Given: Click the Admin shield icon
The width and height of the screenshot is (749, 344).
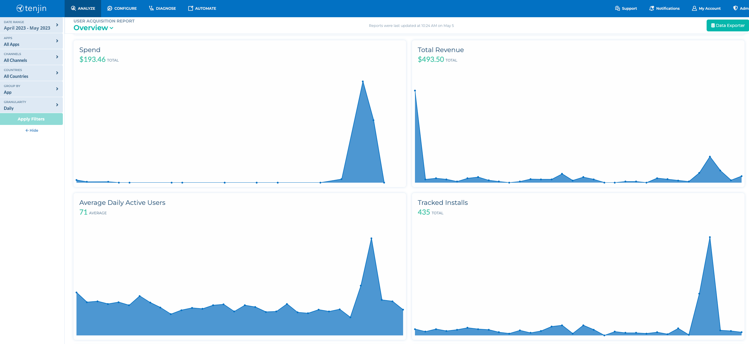Looking at the screenshot, I should (x=735, y=8).
